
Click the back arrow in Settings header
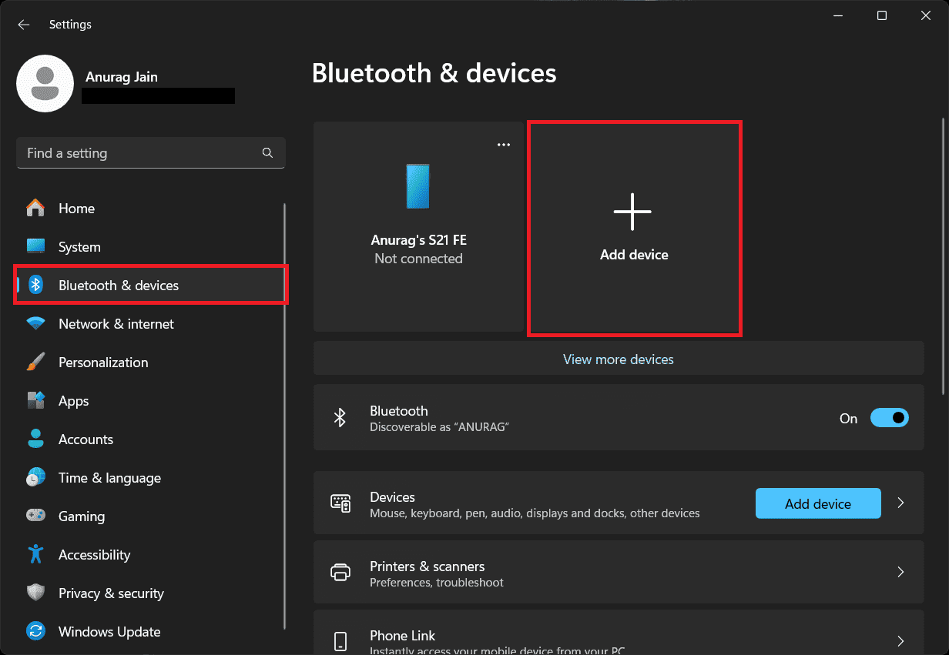(x=24, y=25)
